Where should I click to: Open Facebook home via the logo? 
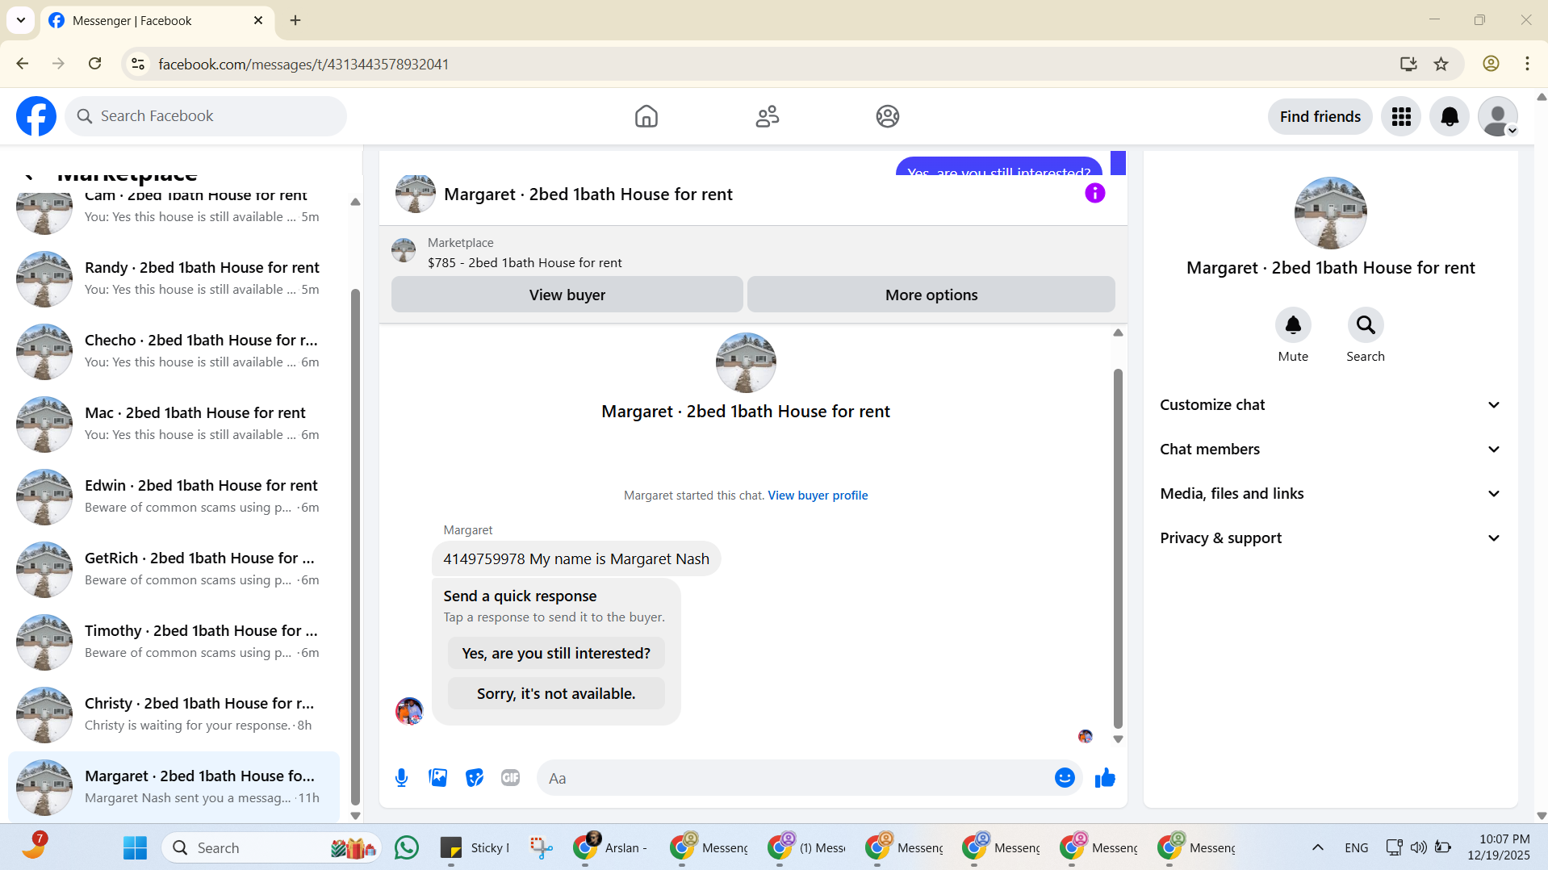coord(36,116)
